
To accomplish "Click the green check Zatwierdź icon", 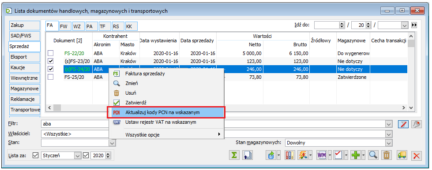I will tap(117, 103).
